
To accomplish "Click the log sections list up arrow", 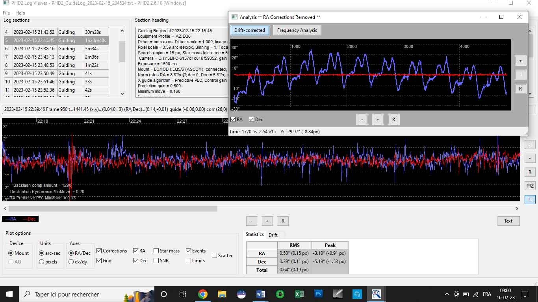I will click(122, 31).
